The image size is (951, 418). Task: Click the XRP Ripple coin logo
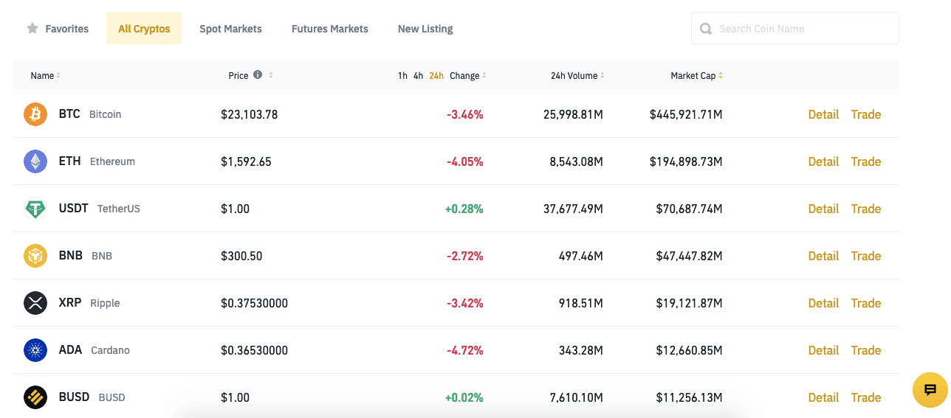pos(35,303)
